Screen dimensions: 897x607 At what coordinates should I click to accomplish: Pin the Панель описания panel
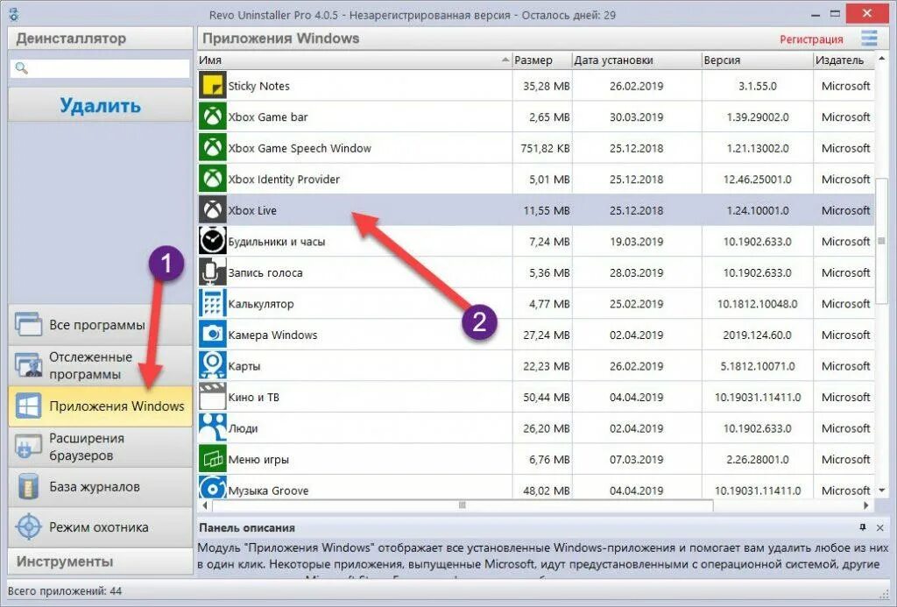point(863,527)
